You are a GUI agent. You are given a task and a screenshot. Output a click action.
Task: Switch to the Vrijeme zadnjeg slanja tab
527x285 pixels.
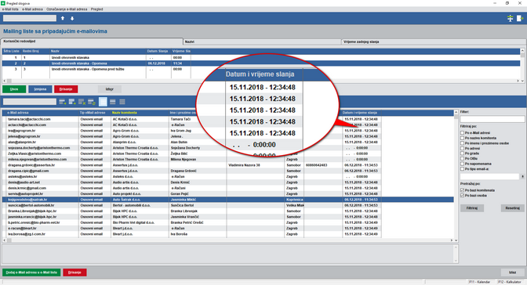pos(434,41)
